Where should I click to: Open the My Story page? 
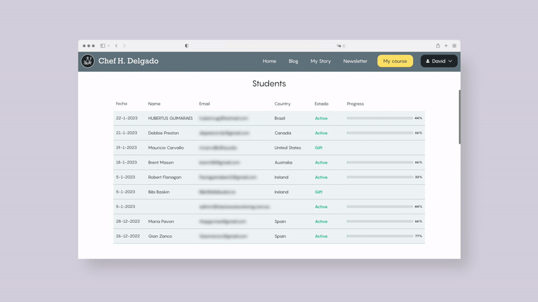point(320,61)
